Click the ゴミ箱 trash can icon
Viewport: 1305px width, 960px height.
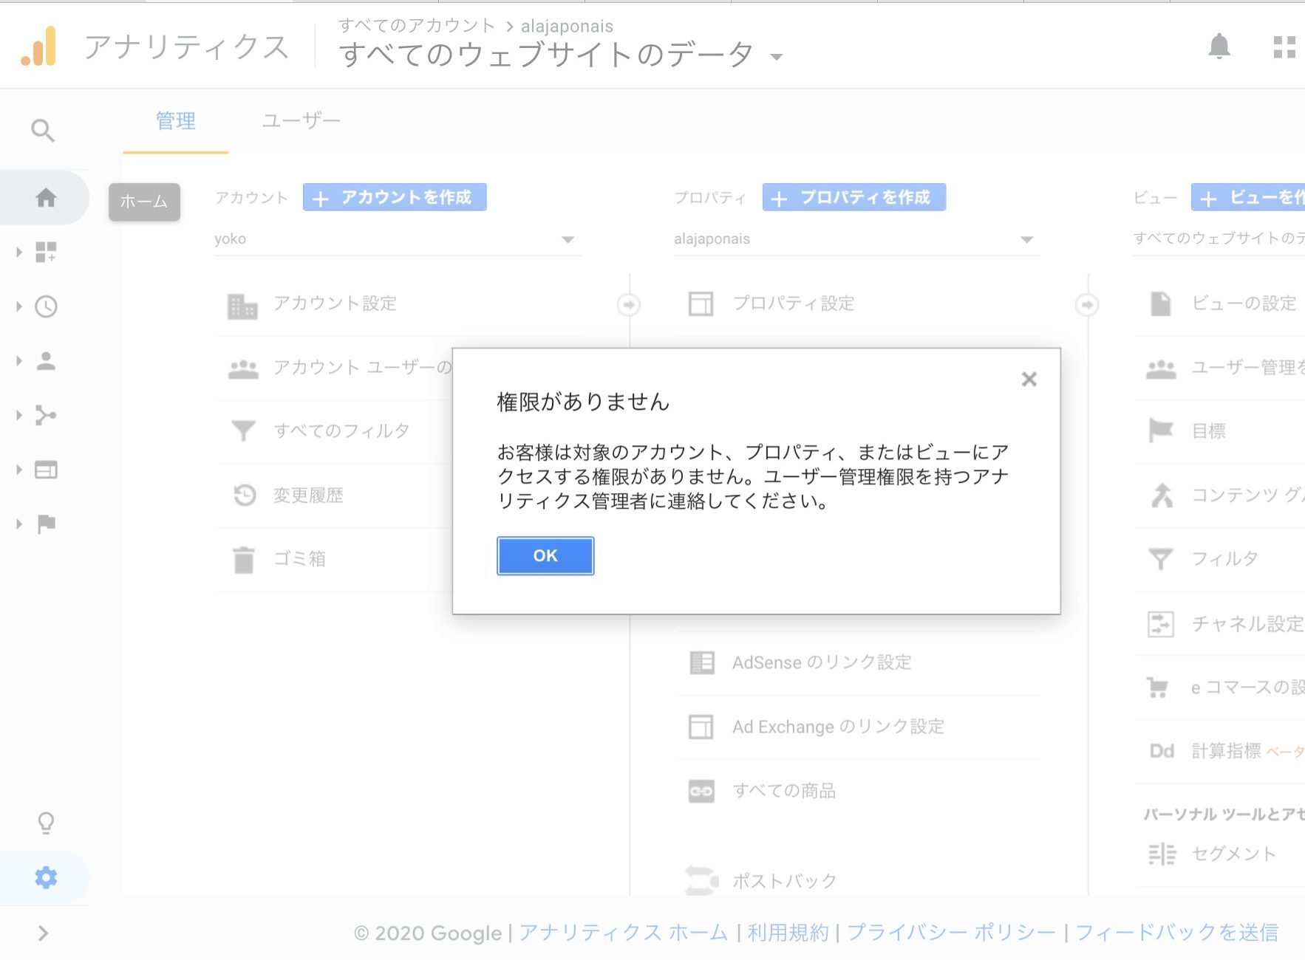click(244, 560)
